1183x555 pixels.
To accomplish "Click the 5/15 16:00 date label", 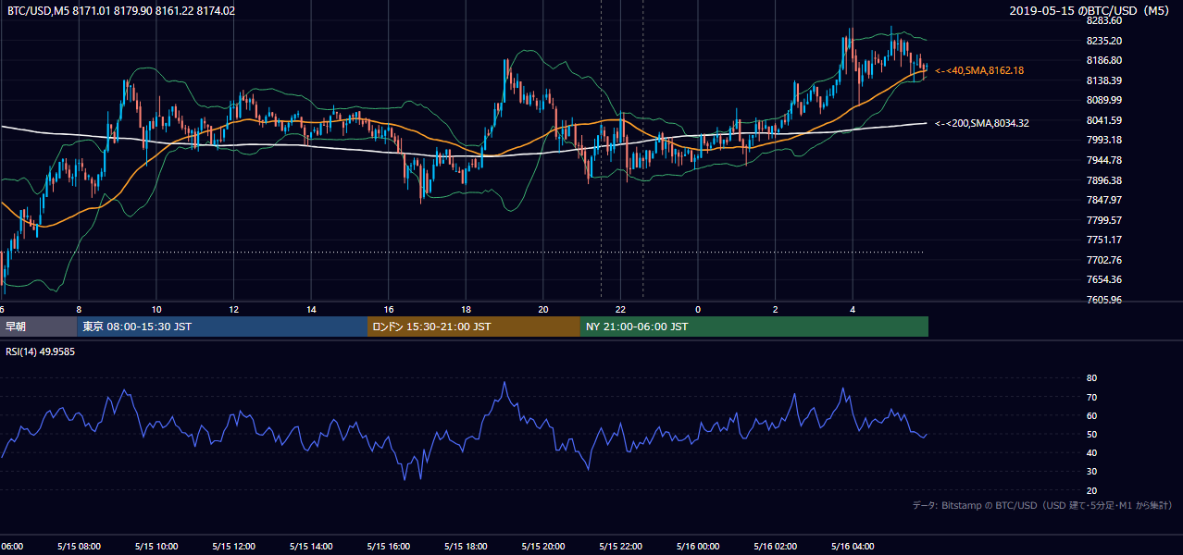I will 389,547.
